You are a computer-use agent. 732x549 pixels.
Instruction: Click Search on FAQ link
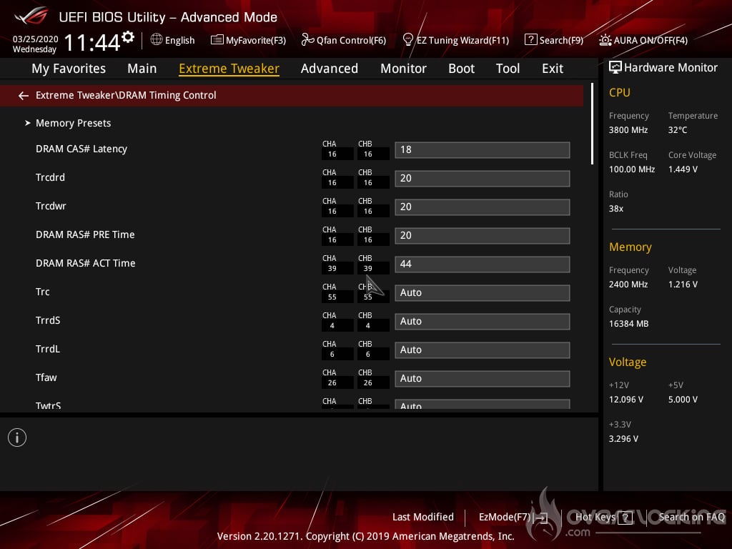[691, 517]
